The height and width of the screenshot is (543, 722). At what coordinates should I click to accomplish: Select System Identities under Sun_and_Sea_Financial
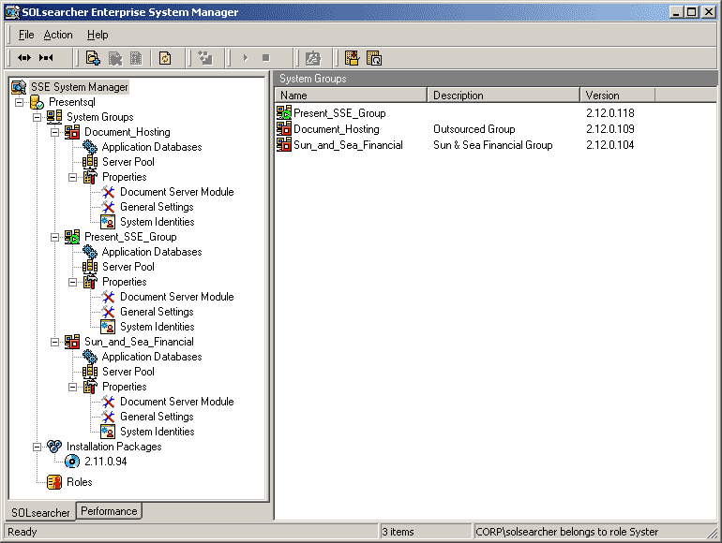pyautogui.click(x=157, y=432)
